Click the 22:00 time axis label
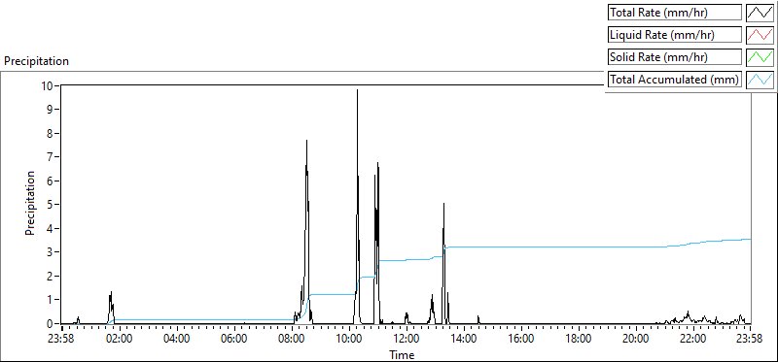The image size is (778, 362). (693, 340)
